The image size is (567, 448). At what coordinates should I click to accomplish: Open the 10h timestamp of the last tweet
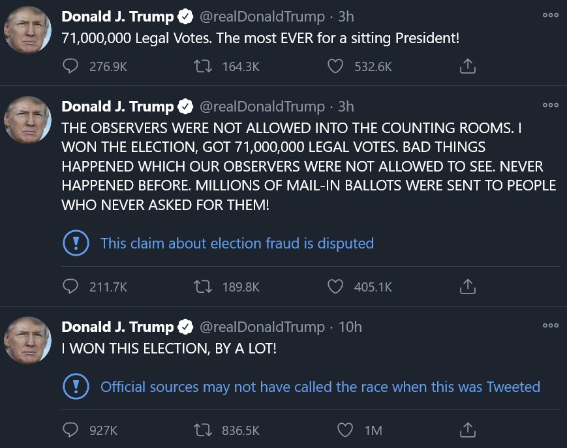(350, 327)
